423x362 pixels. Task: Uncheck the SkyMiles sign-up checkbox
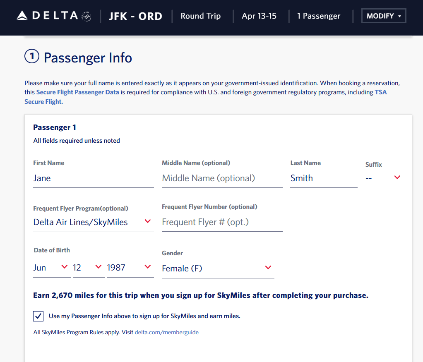[x=38, y=316]
